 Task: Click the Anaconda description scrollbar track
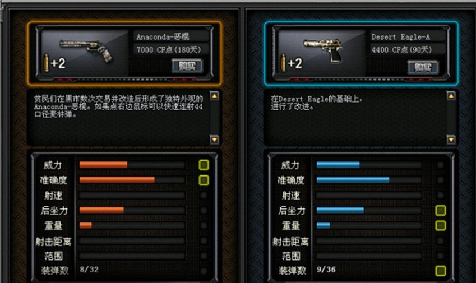click(214, 118)
